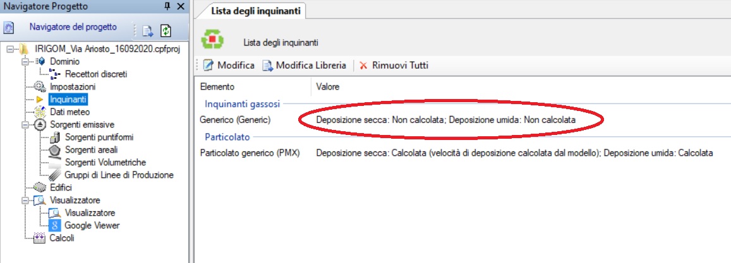The image size is (731, 263).
Task: Click Rimuovi Tutti with red X
Action: point(394,66)
